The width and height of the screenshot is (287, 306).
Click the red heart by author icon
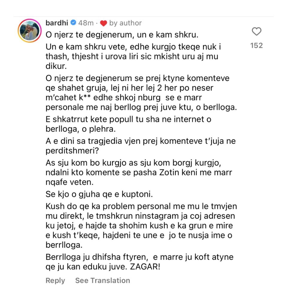click(104, 23)
